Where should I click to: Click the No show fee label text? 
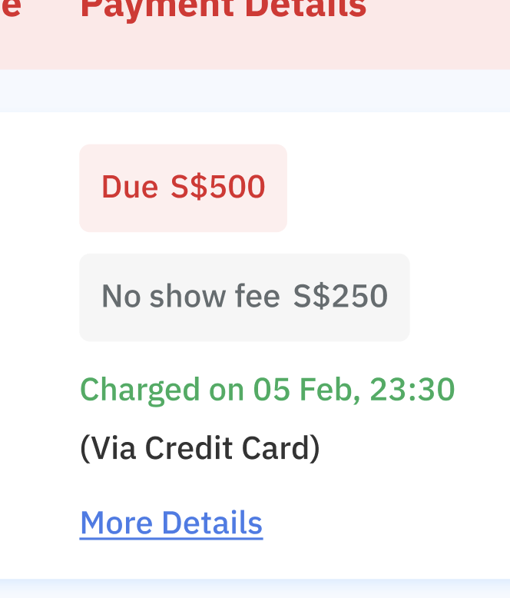coord(190,297)
